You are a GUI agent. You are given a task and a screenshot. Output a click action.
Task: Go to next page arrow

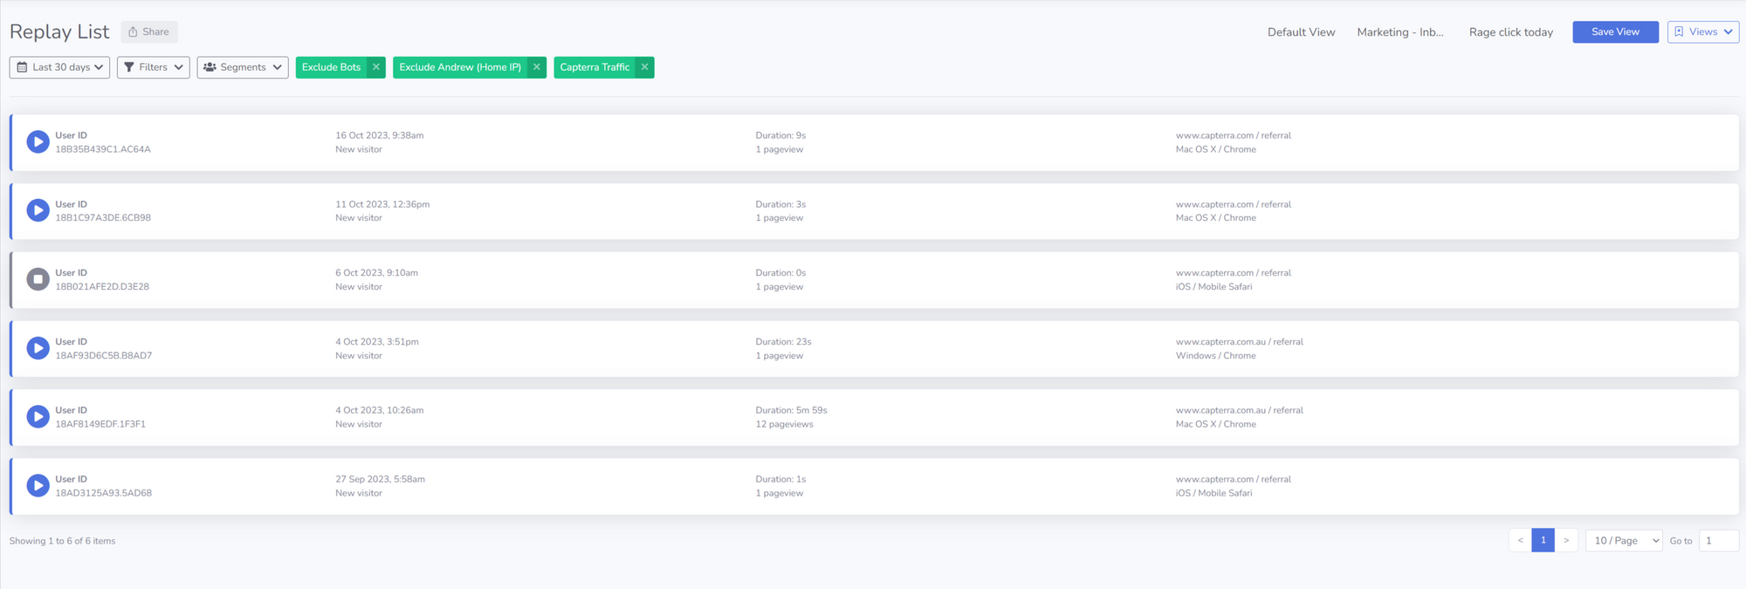[1566, 541]
